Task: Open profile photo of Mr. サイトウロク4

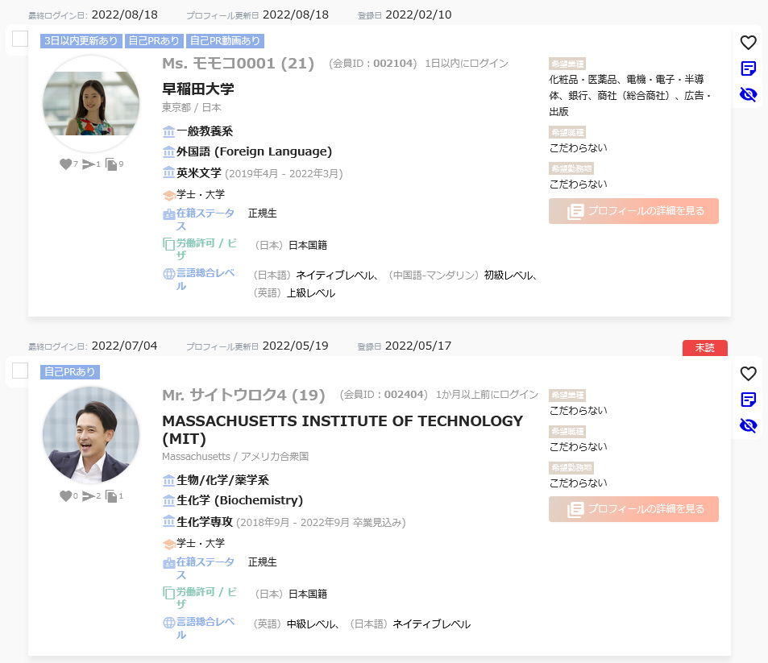Action: [x=91, y=435]
